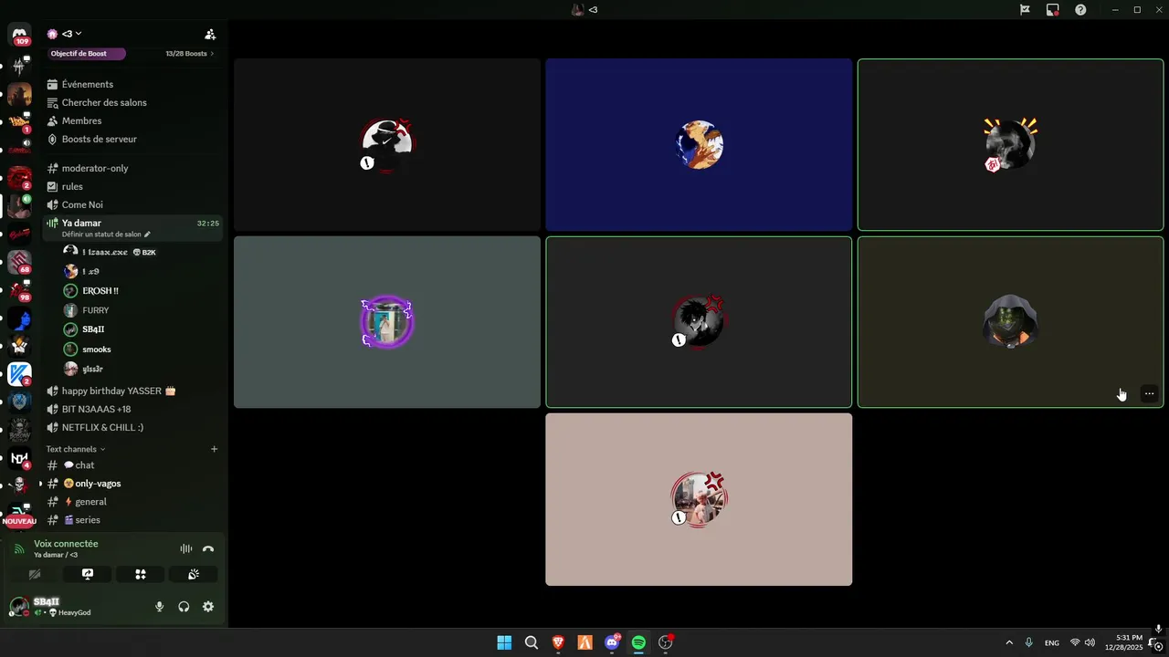Deafen audio with the headphones toggle
This screenshot has height=657, width=1169.
click(184, 607)
